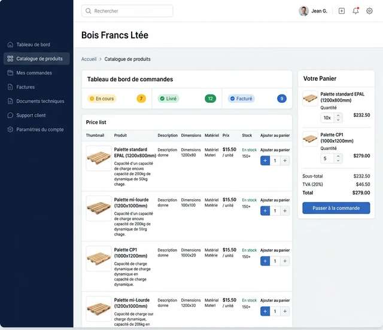Click blue plus button for last Palette mi-Lourde

(265, 311)
